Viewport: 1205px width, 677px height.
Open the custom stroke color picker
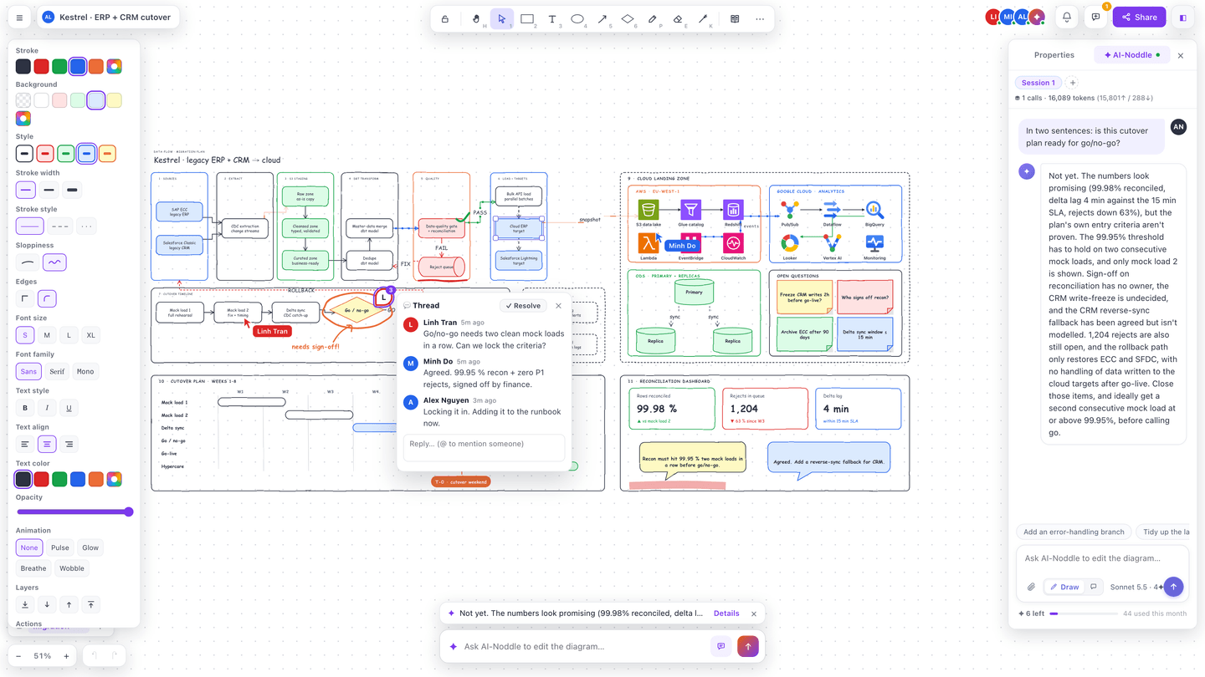pyautogui.click(x=115, y=67)
